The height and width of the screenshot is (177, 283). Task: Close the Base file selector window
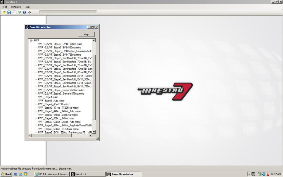point(97,27)
